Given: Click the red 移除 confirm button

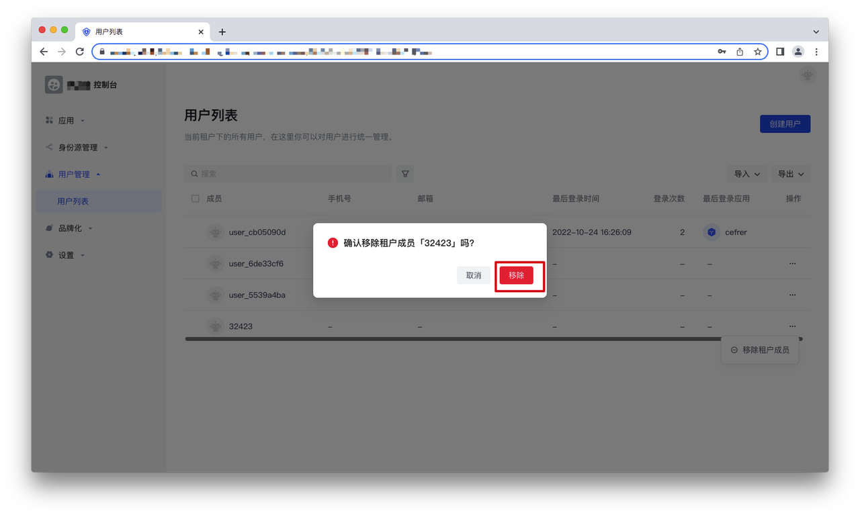Looking at the screenshot, I should pos(516,275).
